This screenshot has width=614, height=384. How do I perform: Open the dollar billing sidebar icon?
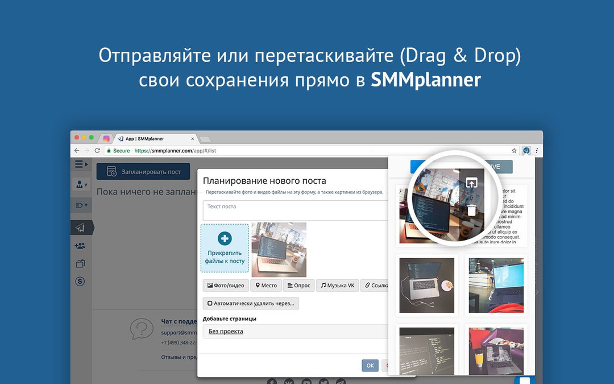[x=80, y=282]
